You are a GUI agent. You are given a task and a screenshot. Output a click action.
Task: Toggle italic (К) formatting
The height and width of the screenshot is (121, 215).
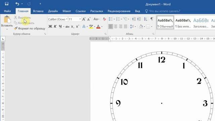tap(55, 27)
